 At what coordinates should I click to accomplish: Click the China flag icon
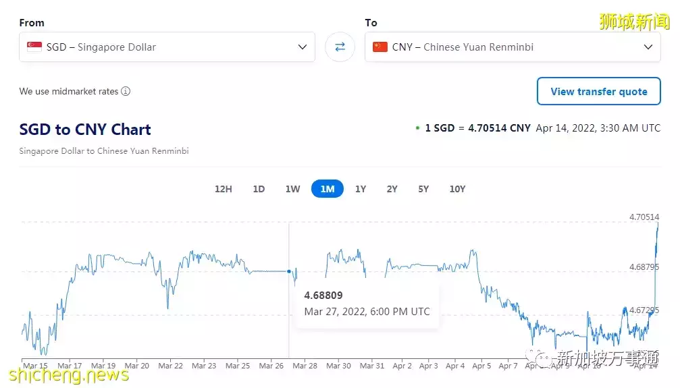click(380, 47)
